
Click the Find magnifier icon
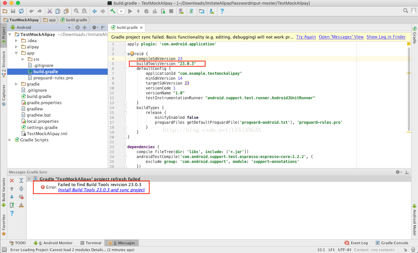point(76,11)
